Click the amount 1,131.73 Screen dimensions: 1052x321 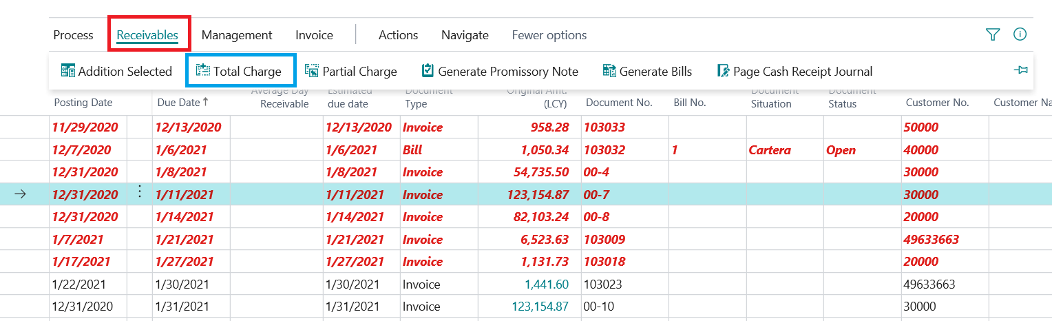[544, 262]
